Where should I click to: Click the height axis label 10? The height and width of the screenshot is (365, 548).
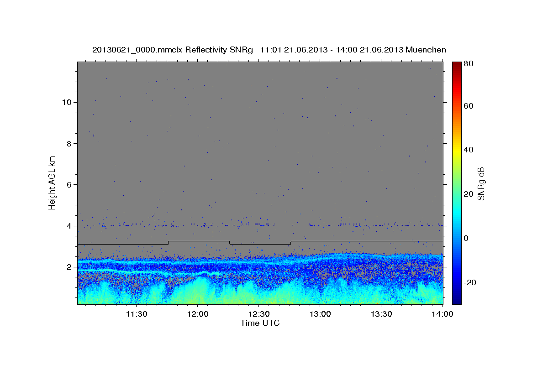(x=66, y=102)
